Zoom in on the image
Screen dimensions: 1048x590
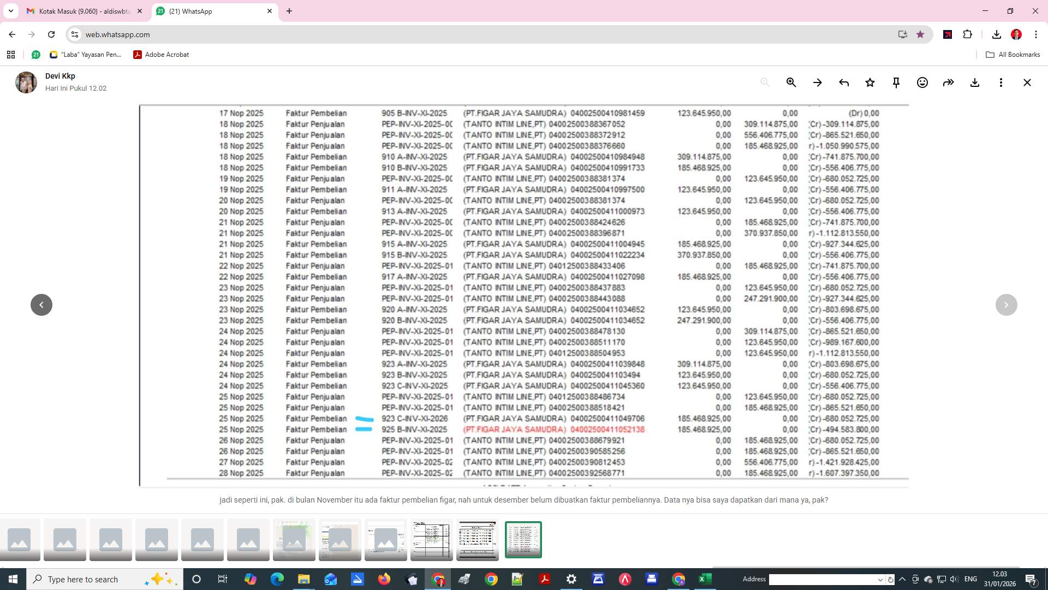(791, 82)
